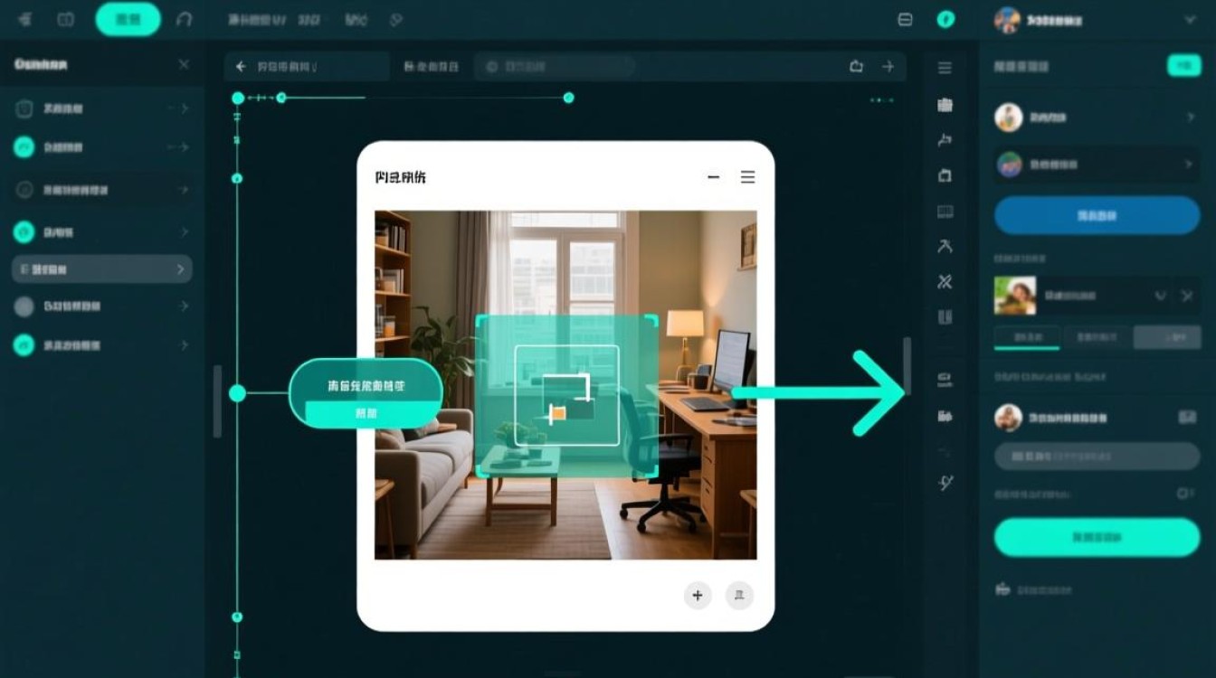Click the minus icon on the white card header
This screenshot has height=678, width=1216.
[714, 177]
